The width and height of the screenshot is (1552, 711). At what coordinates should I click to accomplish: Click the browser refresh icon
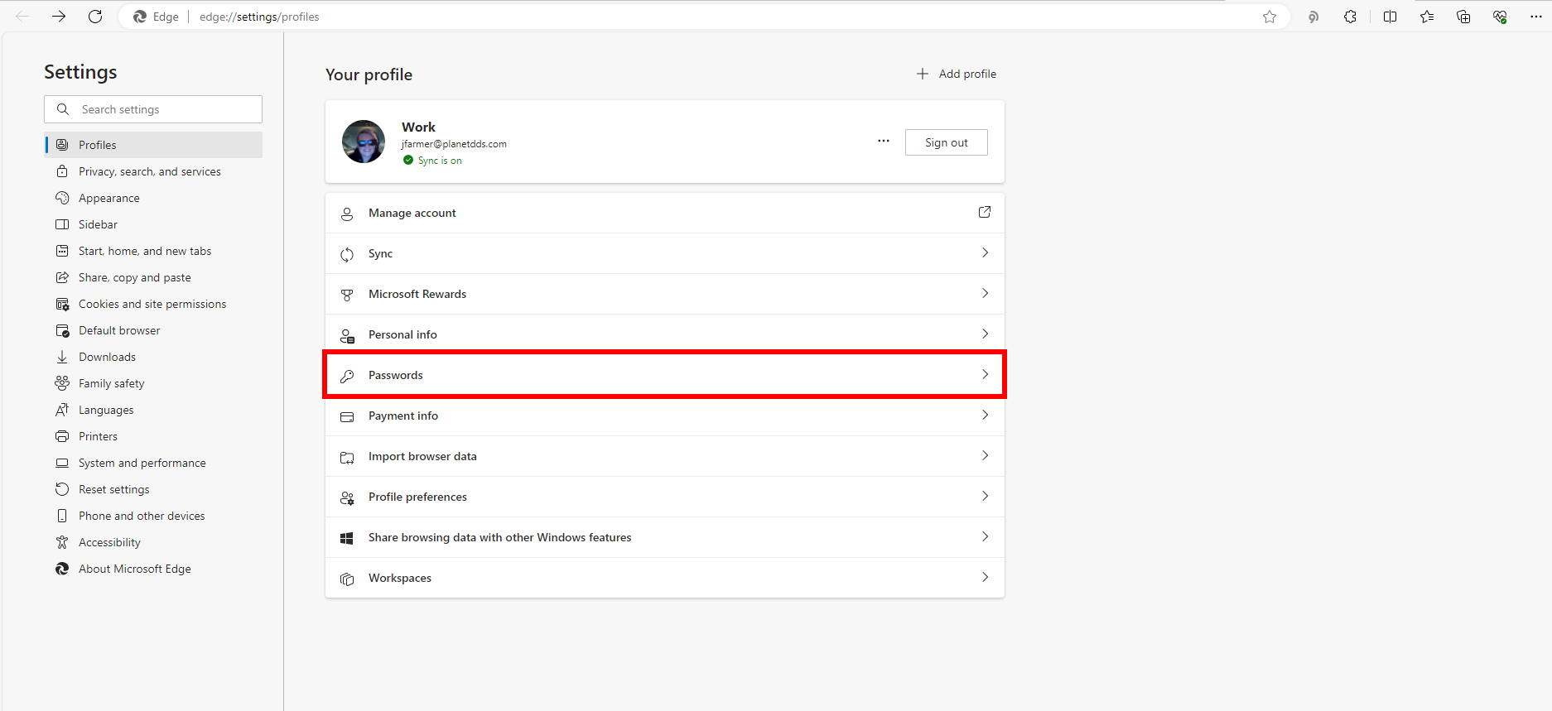(x=95, y=17)
